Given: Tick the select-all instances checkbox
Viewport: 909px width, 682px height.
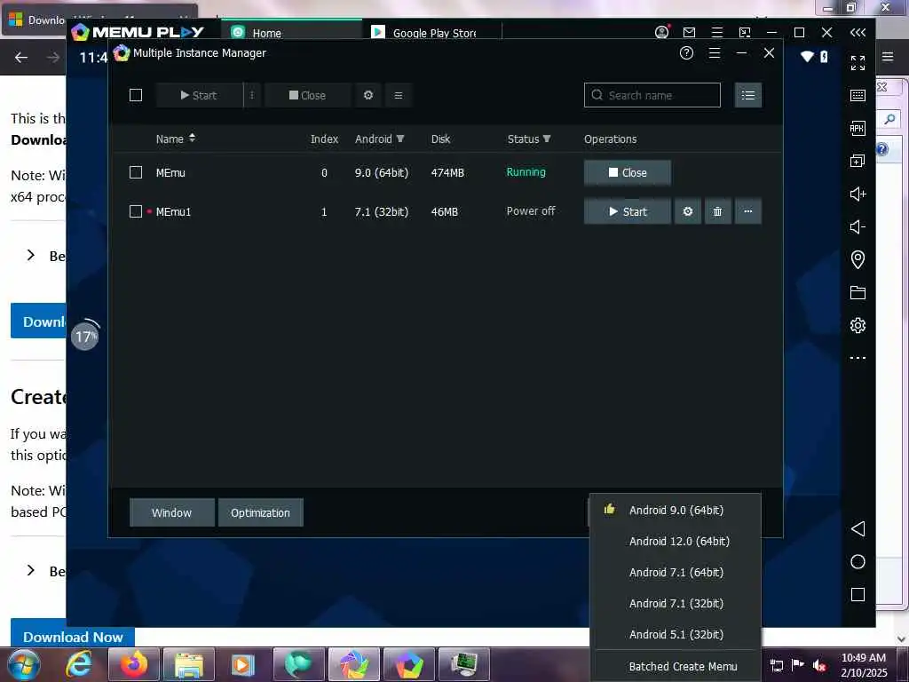Looking at the screenshot, I should coord(136,95).
